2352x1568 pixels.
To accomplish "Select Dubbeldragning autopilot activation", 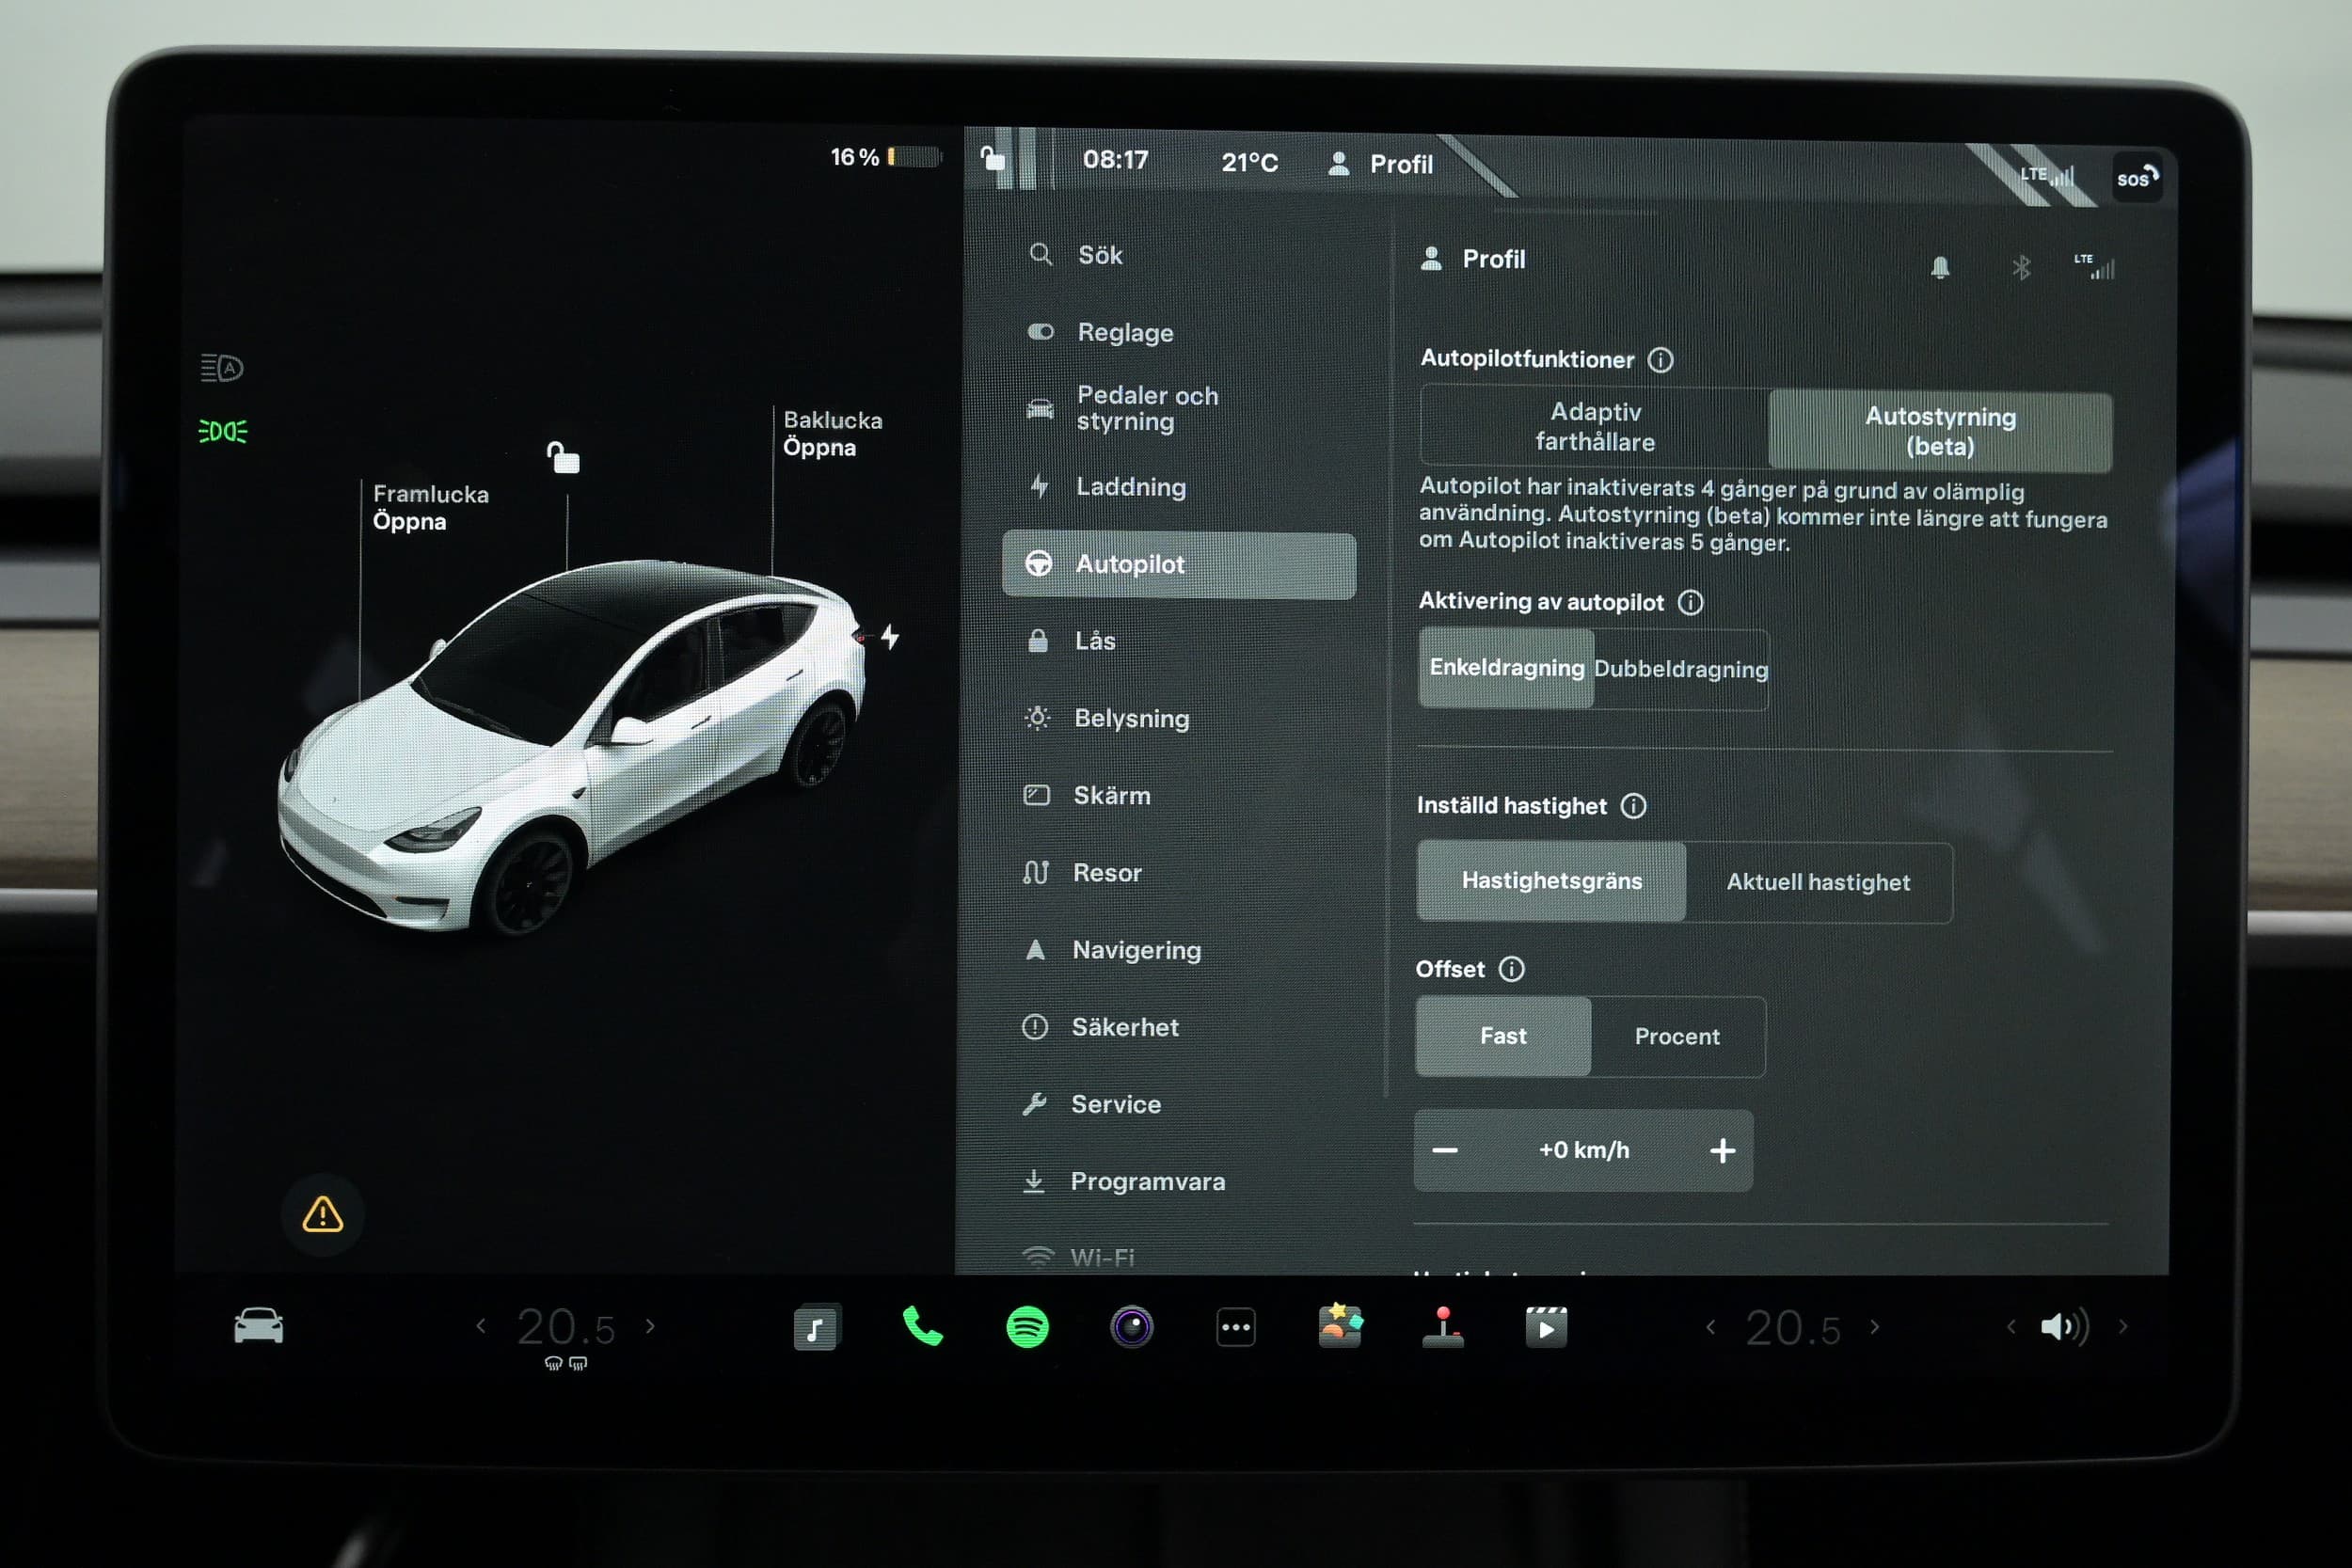I will (x=1680, y=669).
